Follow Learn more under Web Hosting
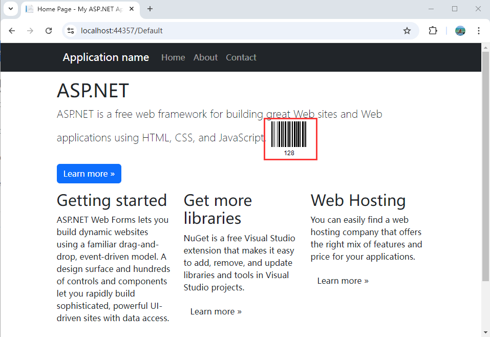 [x=343, y=281]
